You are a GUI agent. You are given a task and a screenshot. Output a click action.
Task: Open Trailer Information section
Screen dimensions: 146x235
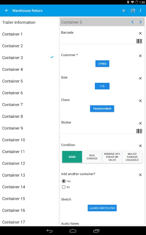pyautogui.click(x=19, y=22)
